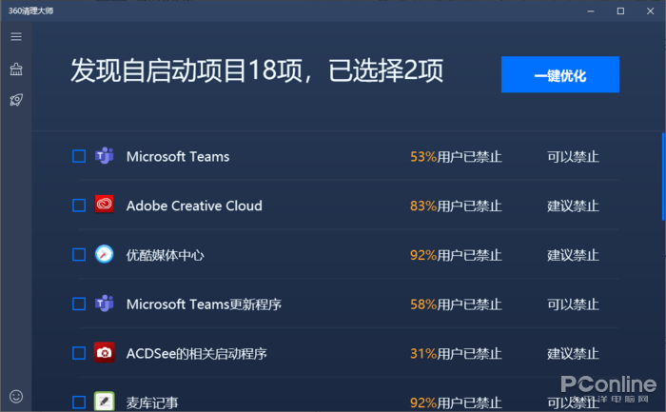This screenshot has height=412, width=666.
Task: Click the 360清理大师 window title
Action: (30, 10)
